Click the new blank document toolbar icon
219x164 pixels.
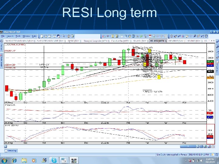click(x=42, y=36)
